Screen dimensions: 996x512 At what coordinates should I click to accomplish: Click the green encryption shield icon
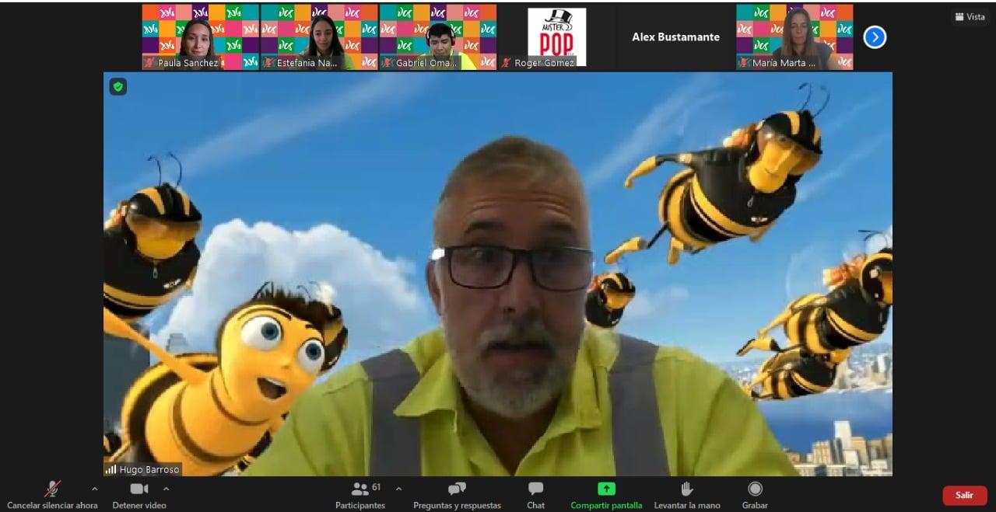(x=118, y=86)
